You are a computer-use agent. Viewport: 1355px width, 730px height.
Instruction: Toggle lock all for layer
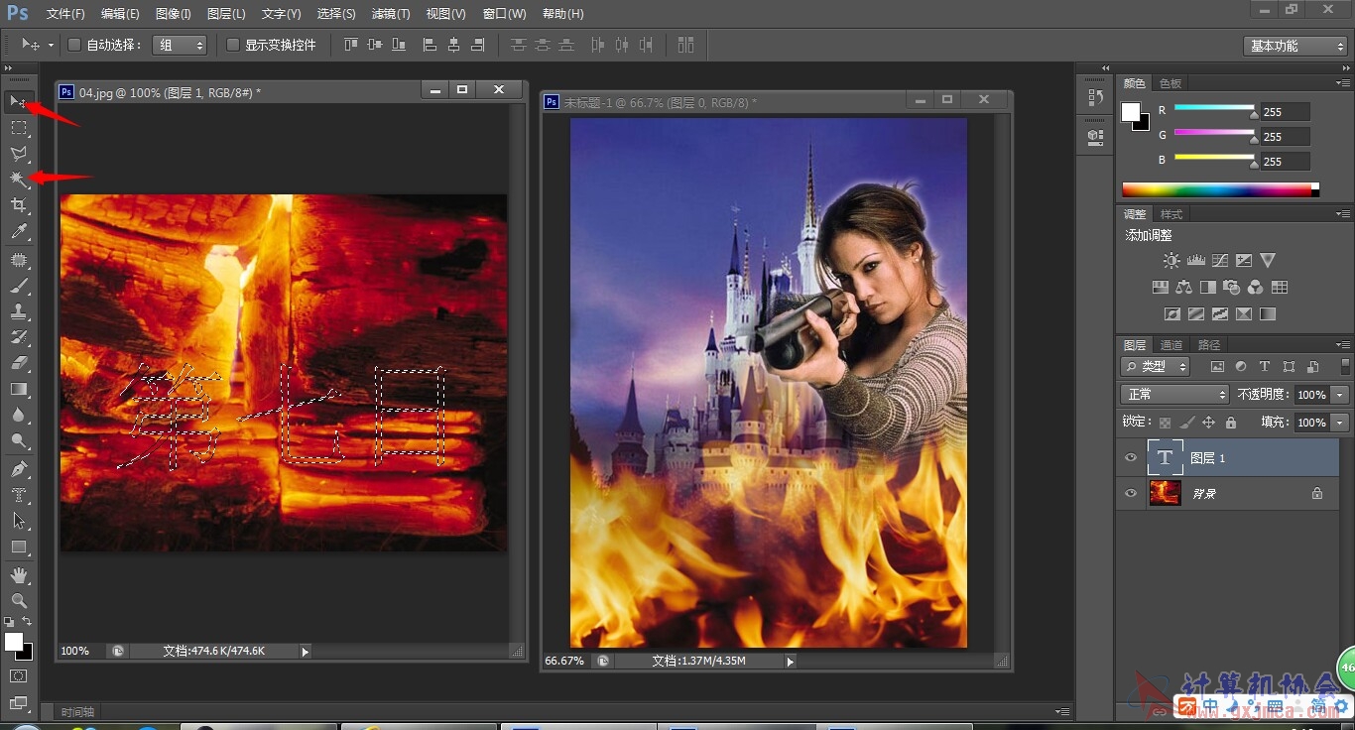[1230, 423]
